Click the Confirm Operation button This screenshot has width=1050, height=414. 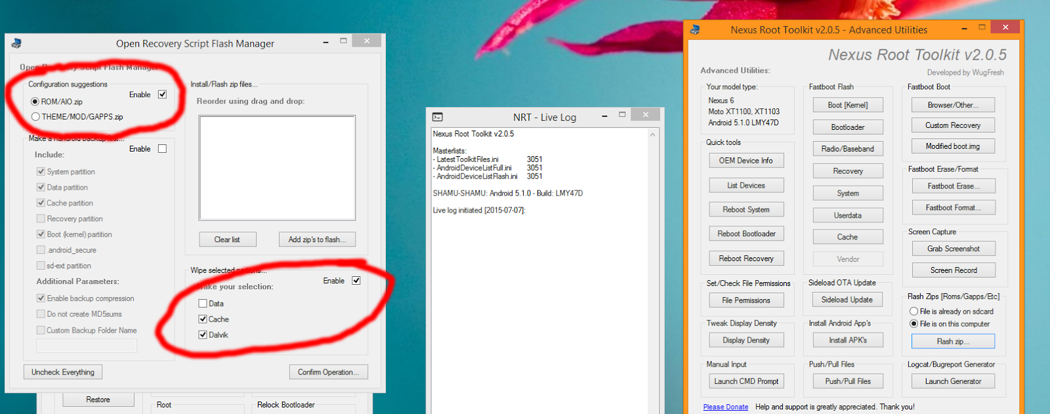pos(328,372)
